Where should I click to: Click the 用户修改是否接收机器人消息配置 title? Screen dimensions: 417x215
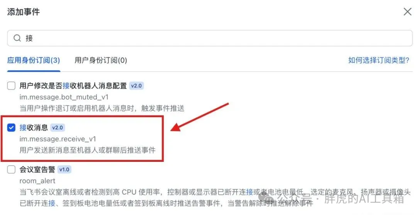click(73, 86)
